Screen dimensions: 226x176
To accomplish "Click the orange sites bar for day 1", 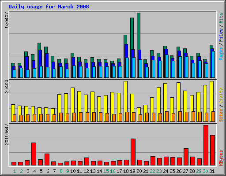I will tap(15, 118).
